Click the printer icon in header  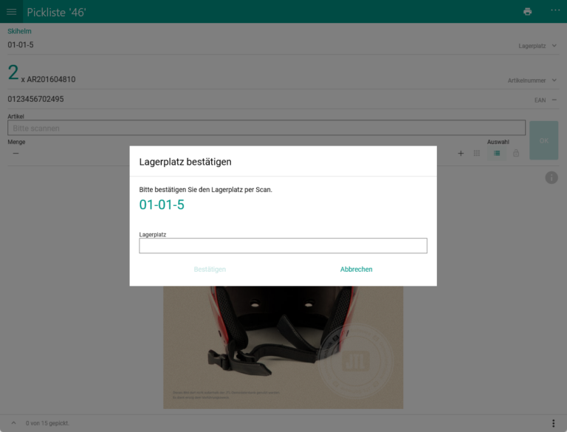[528, 12]
